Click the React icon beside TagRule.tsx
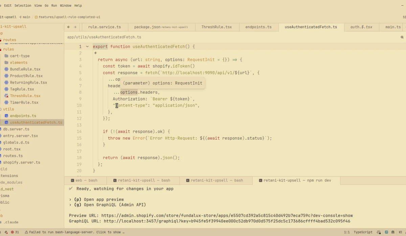The image size is (406, 236). (6, 89)
